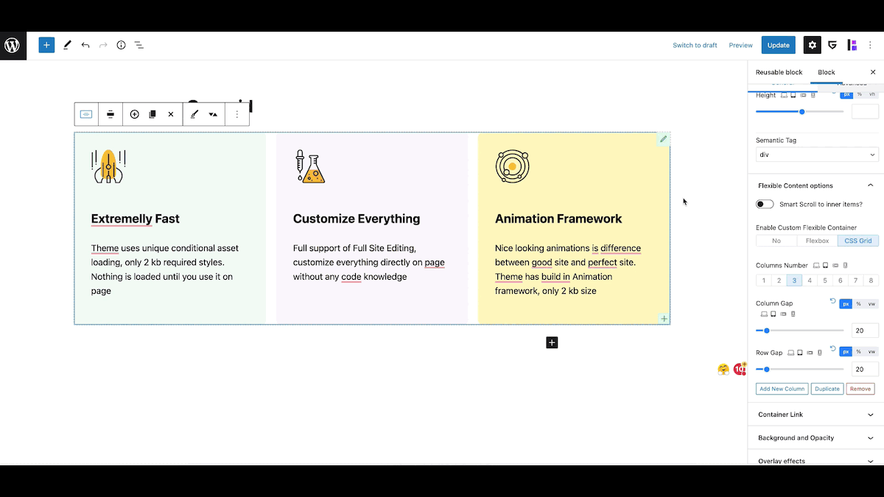Expand Background and Opacity section
This screenshot has width=884, height=497.
[x=814, y=437]
